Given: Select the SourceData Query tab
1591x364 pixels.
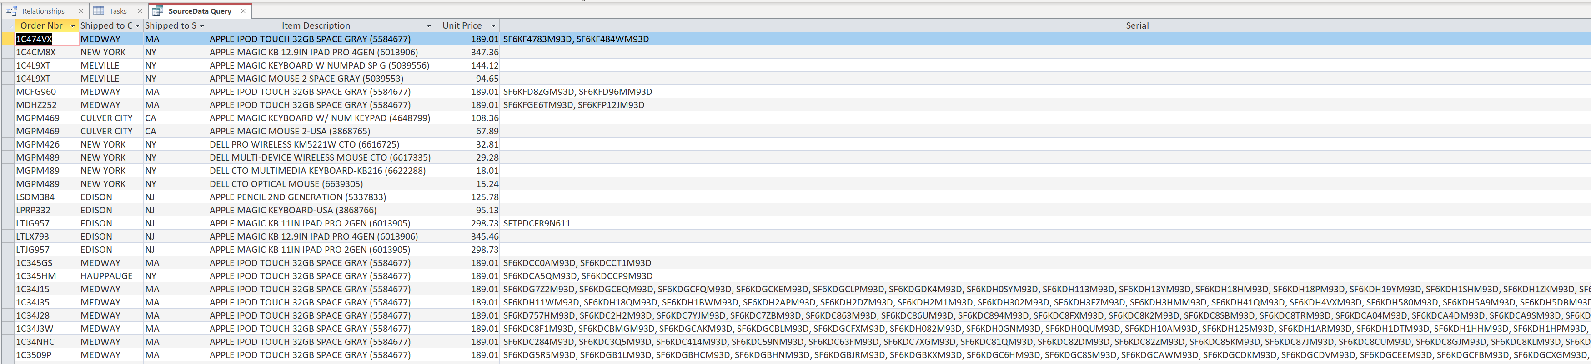Looking at the screenshot, I should [x=200, y=11].
